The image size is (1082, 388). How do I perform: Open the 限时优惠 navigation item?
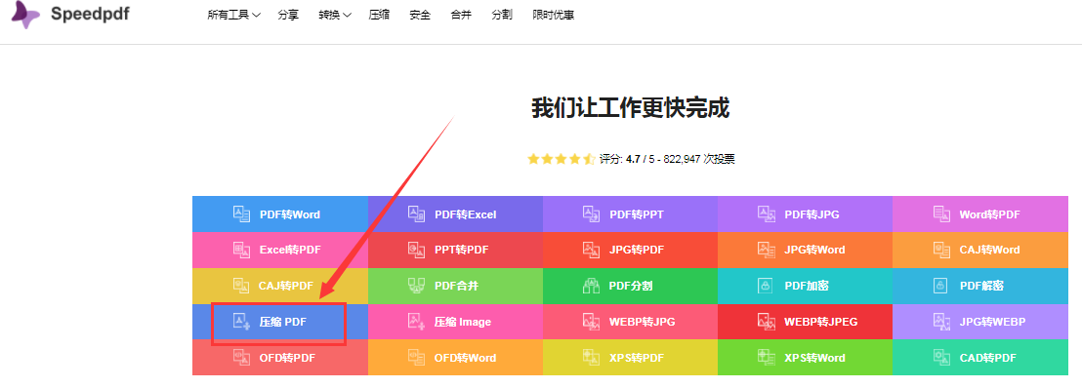[x=554, y=15]
